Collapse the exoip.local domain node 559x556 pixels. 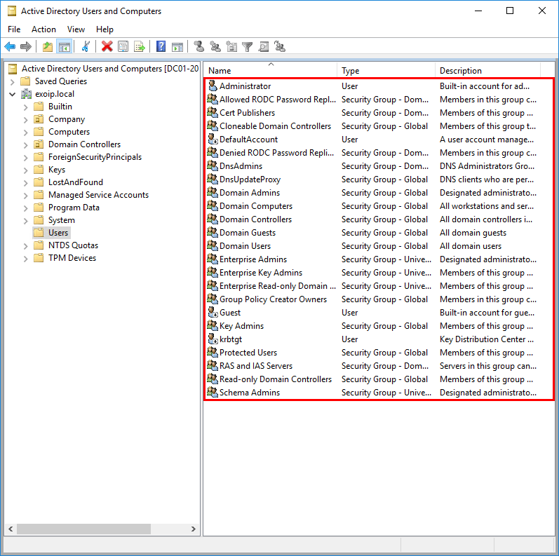coord(13,95)
